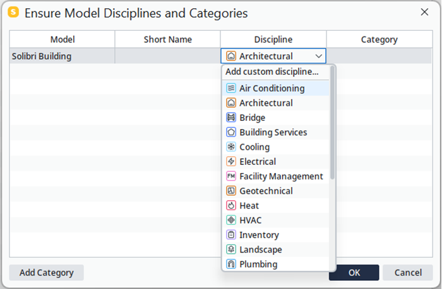Pick the Bridge discipline entry
Screen dimensions: 442x289
[276, 118]
